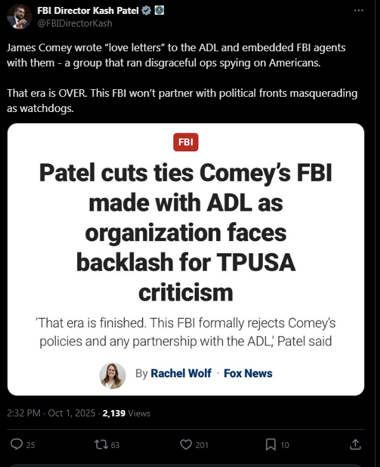
Task: Open the 2:32 PM Oct 1, 2025 timestamp
Action: click(51, 413)
